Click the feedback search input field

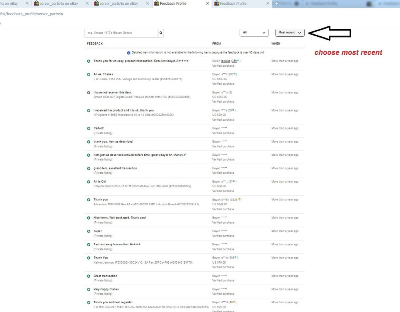click(x=121, y=33)
